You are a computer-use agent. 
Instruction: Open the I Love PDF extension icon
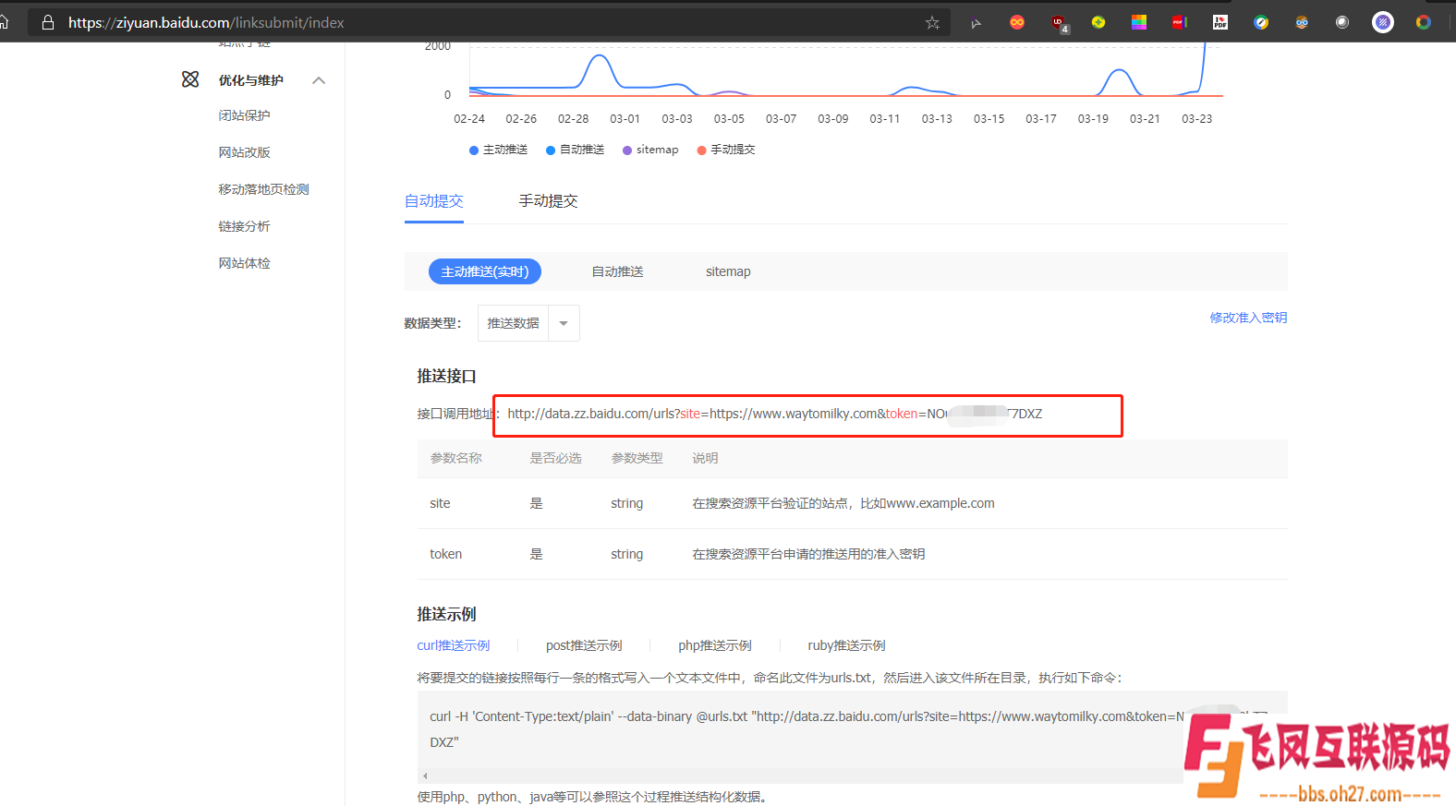[1220, 22]
